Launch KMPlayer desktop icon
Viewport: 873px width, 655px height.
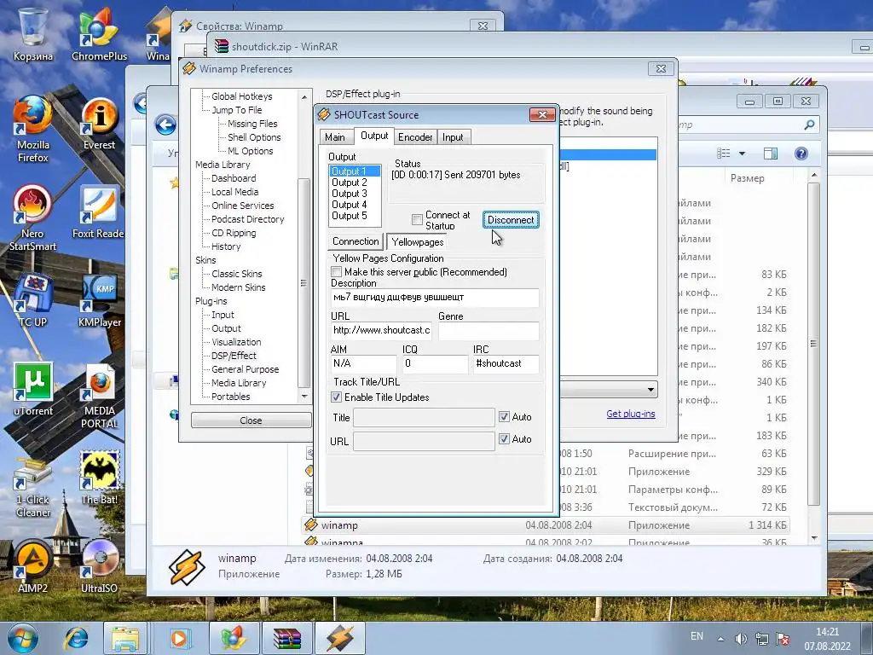99,301
